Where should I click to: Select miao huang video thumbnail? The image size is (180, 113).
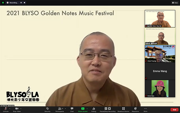160,54
